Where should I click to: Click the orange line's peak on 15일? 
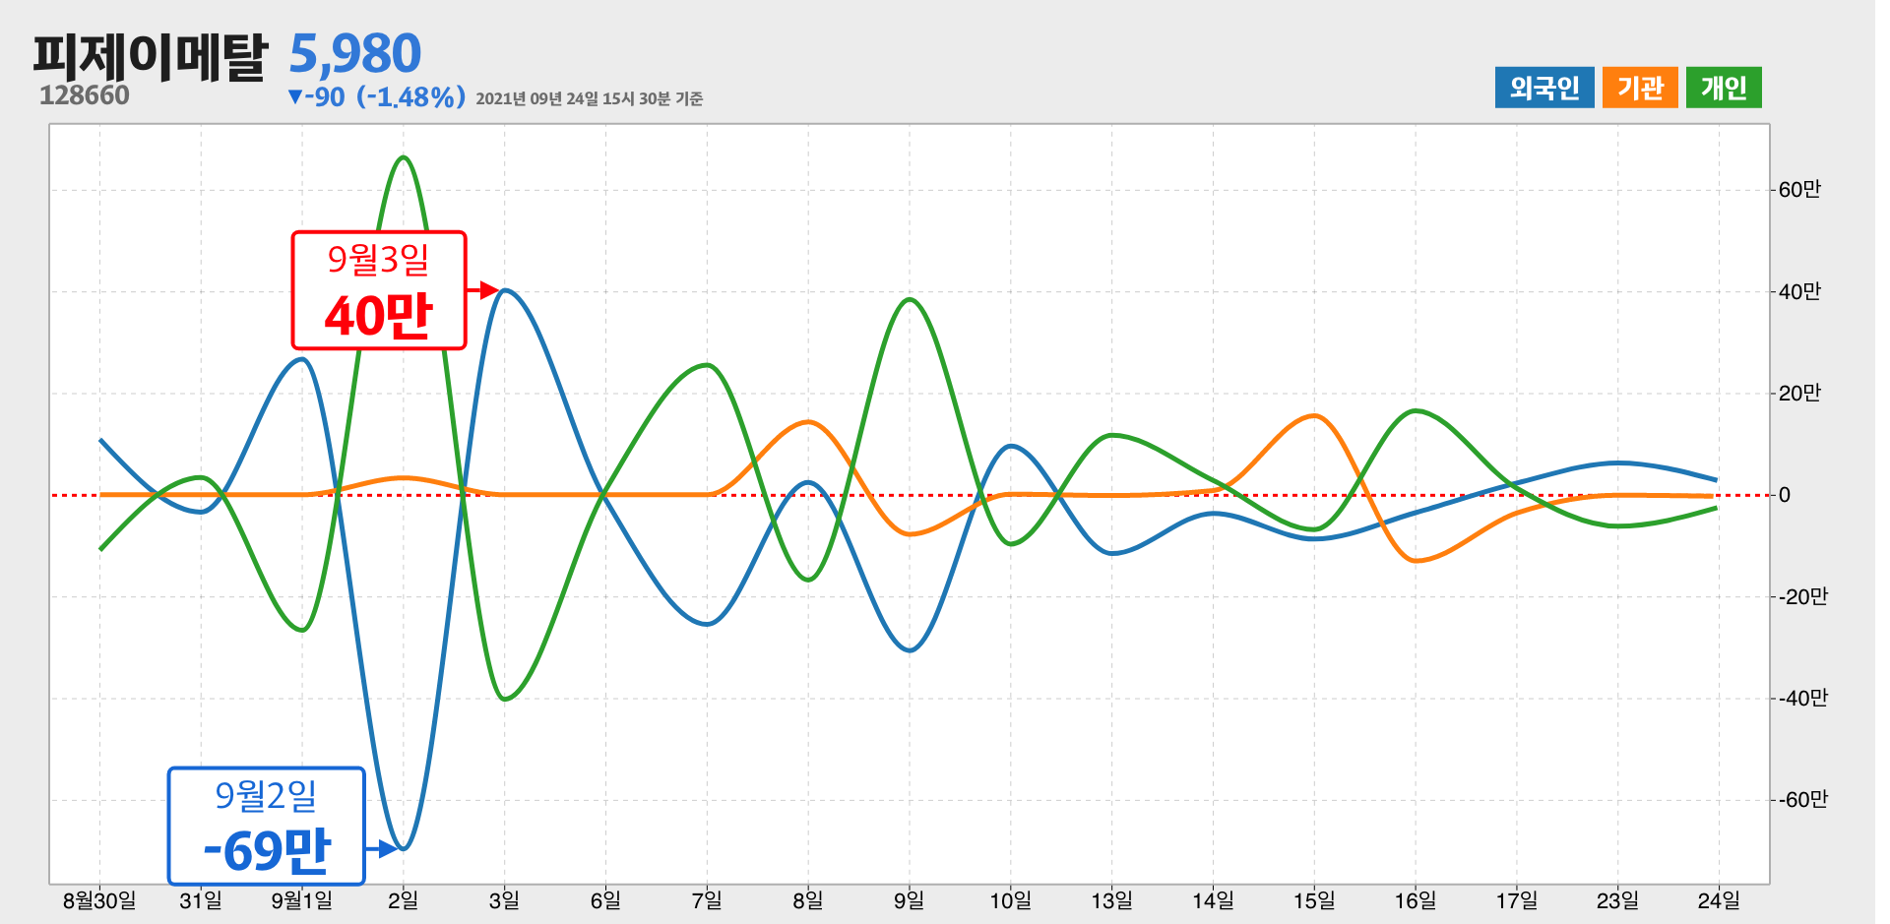point(1315,416)
